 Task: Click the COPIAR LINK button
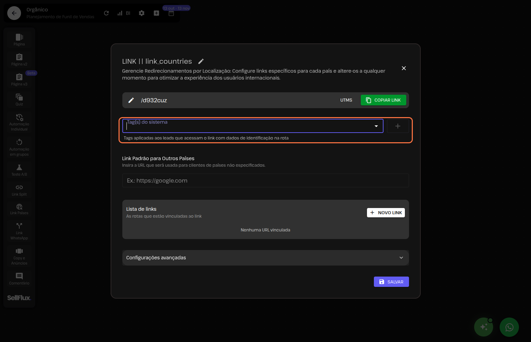(383, 100)
